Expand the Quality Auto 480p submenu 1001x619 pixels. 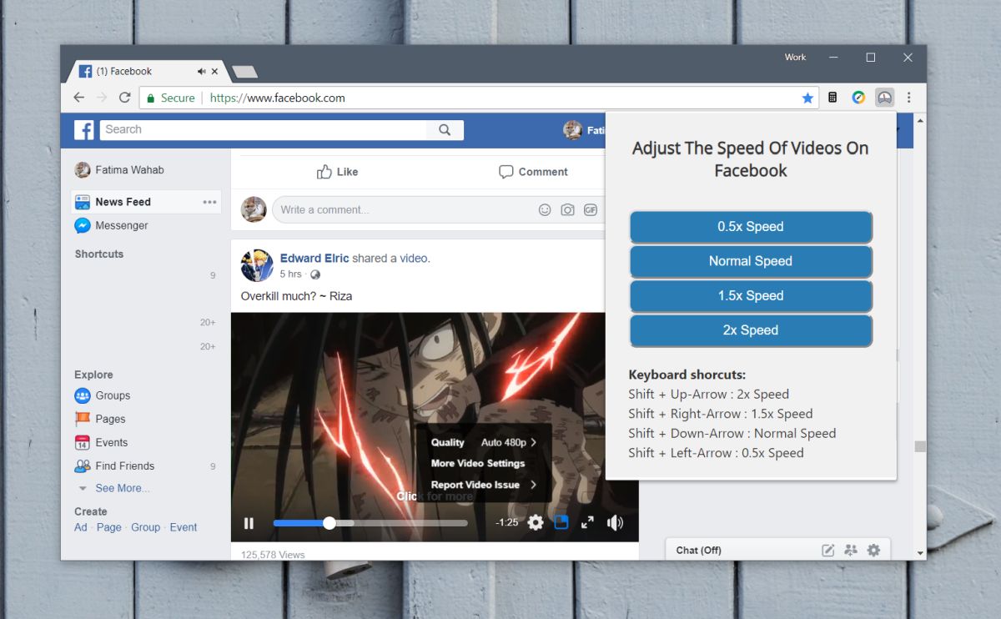point(482,442)
